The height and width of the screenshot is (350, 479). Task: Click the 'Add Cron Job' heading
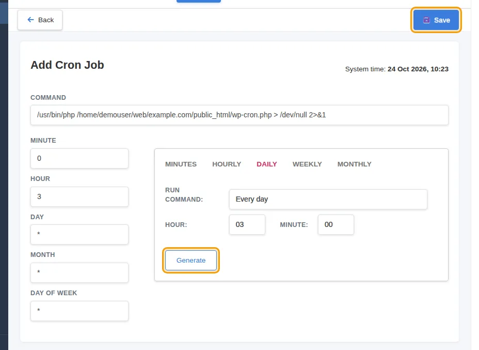67,65
